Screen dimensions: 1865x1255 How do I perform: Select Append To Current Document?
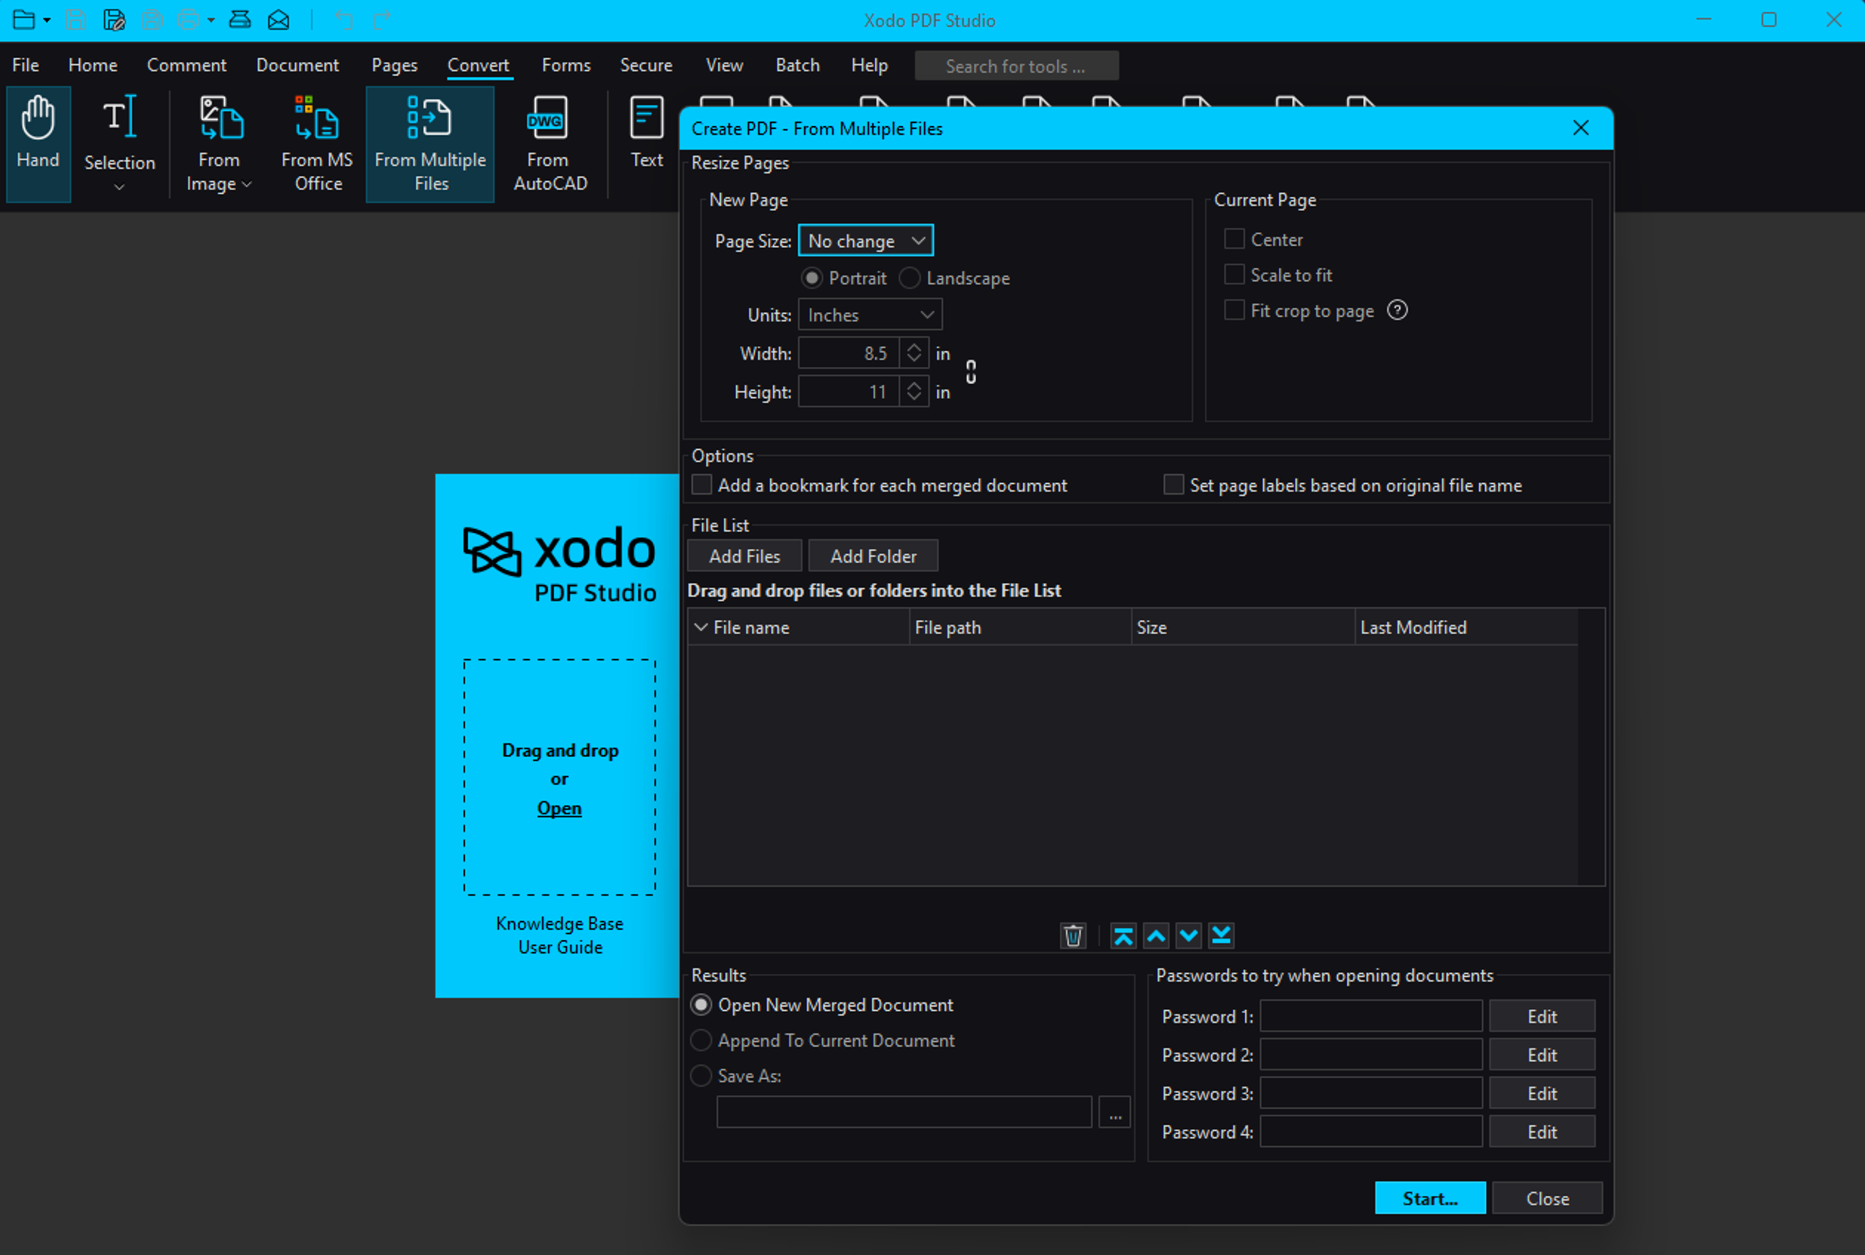[x=701, y=1040]
